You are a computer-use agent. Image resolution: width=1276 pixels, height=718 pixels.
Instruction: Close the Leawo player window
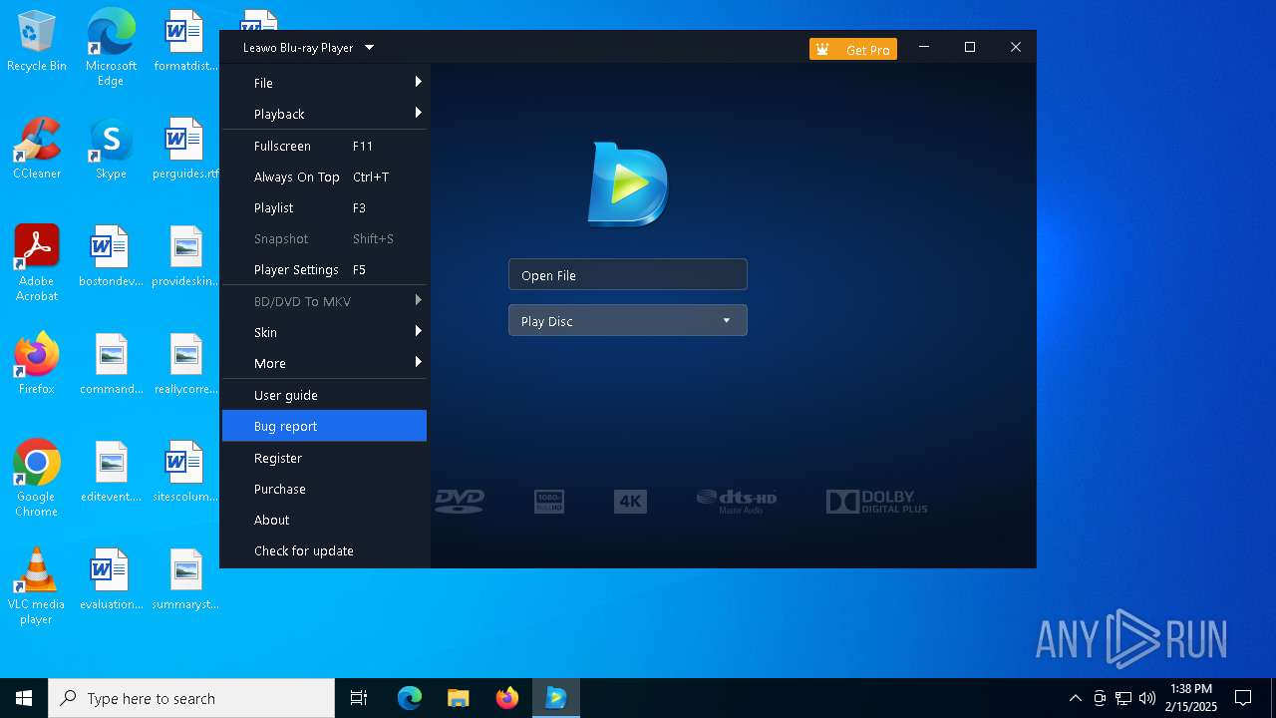tap(1016, 47)
